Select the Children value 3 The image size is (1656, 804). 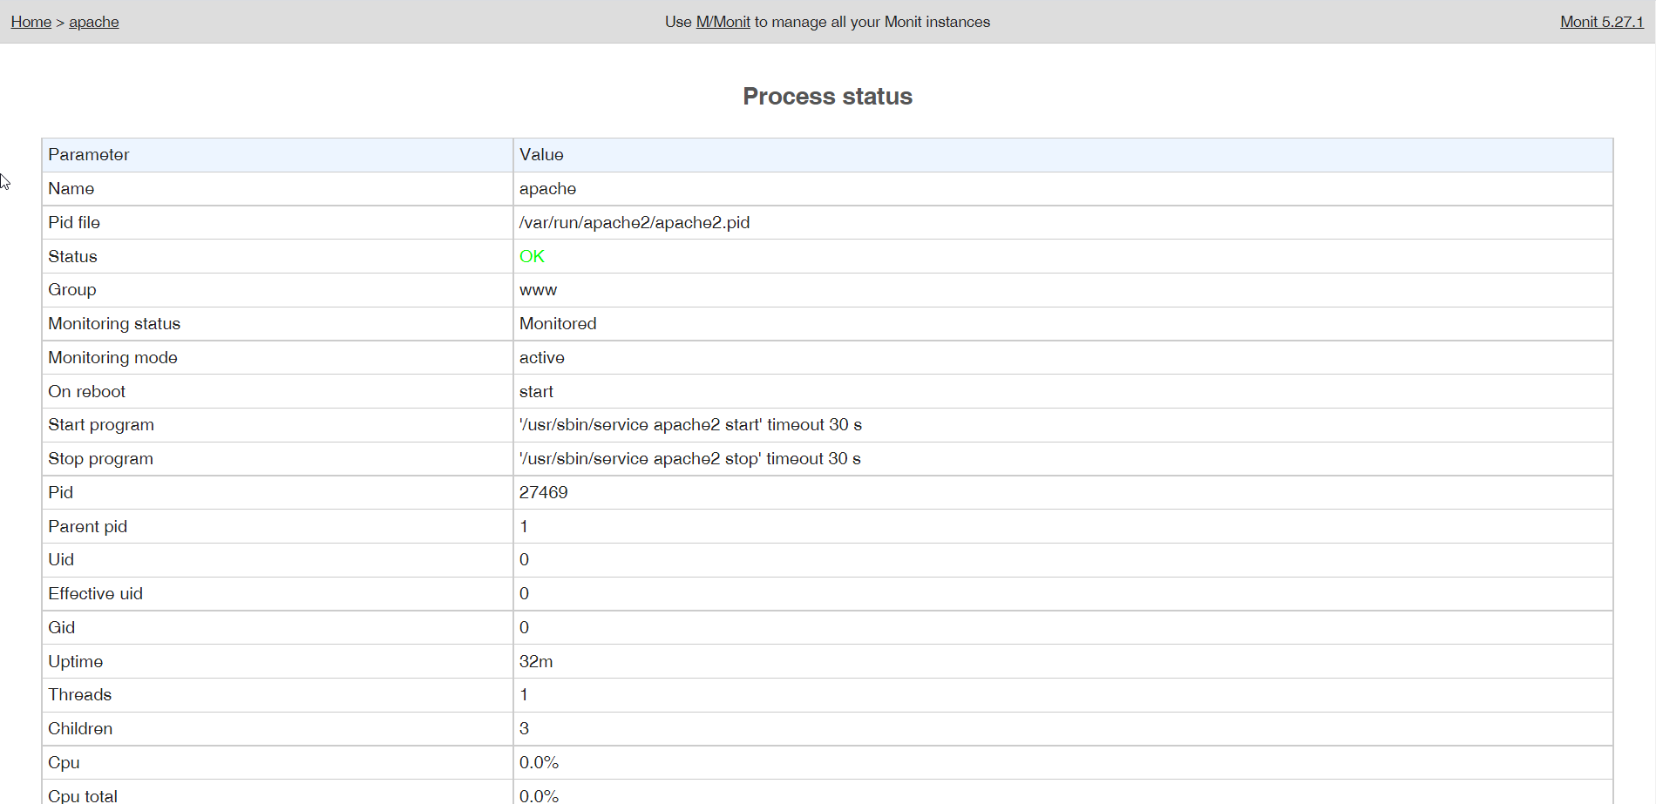pos(524,728)
